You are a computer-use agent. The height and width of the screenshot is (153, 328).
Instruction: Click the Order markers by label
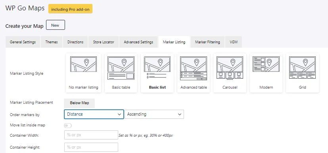coord(25,114)
